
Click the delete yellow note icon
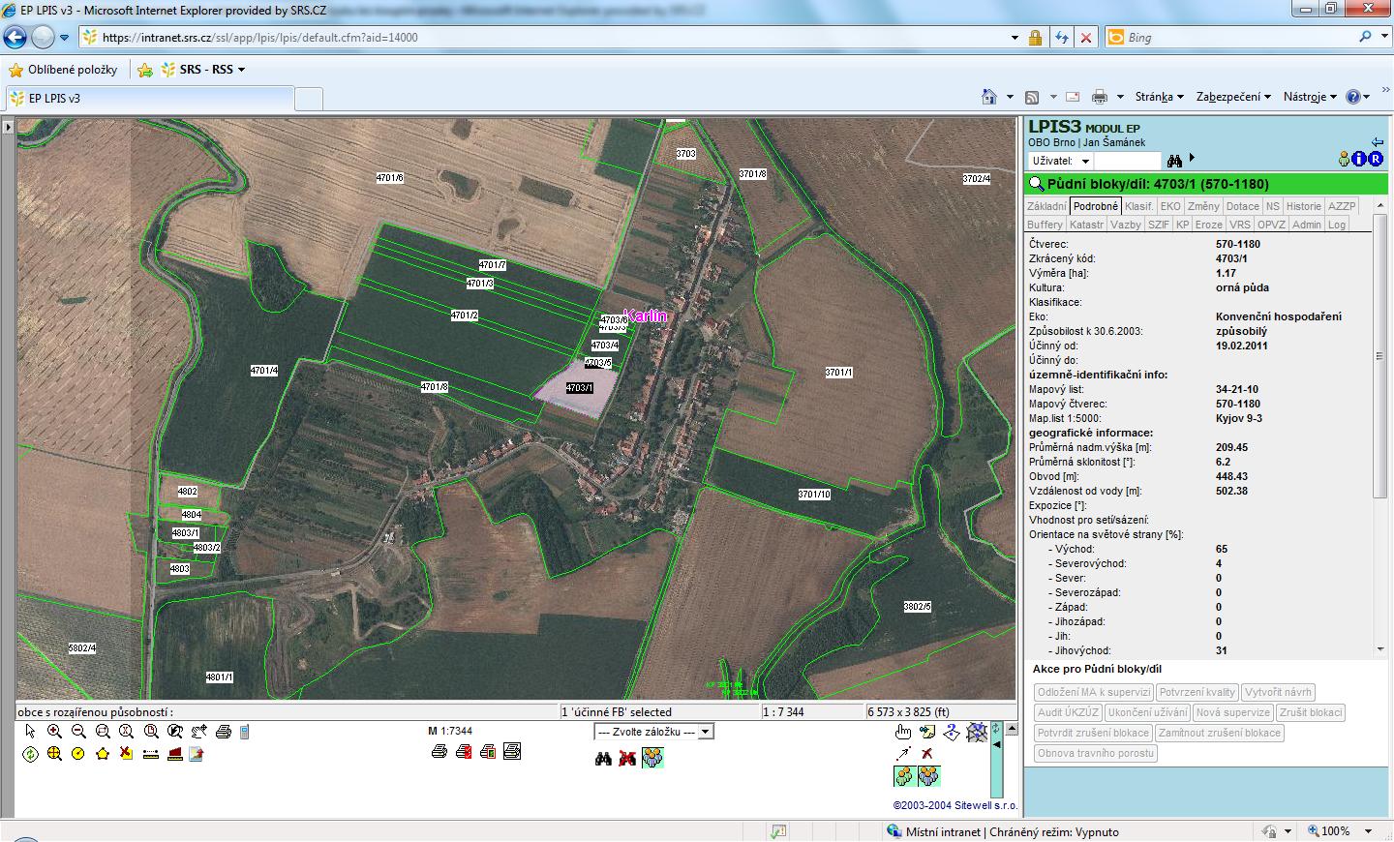pos(127,754)
